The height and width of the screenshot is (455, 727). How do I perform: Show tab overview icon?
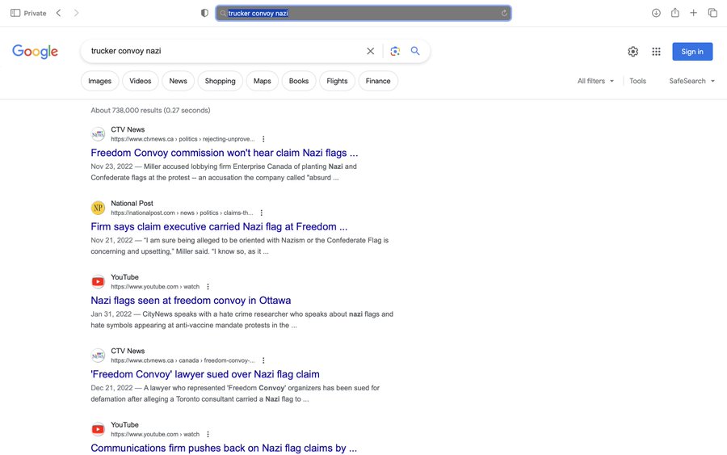(712, 13)
